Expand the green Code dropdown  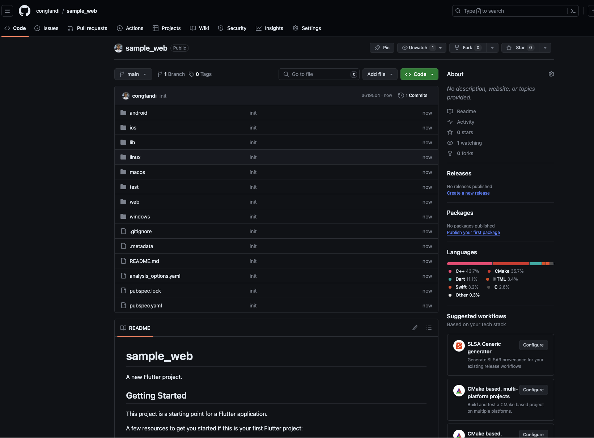(419, 74)
